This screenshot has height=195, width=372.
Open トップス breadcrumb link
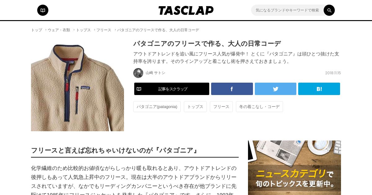click(x=83, y=30)
